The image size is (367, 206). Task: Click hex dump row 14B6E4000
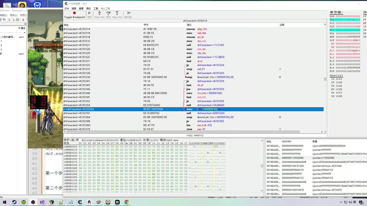[145, 146]
